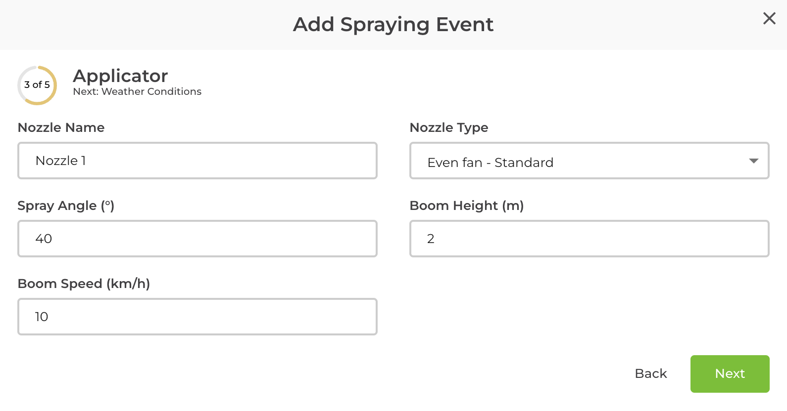This screenshot has width=787, height=411.
Task: Click the Nozzle Name input field
Action: pyautogui.click(x=197, y=161)
